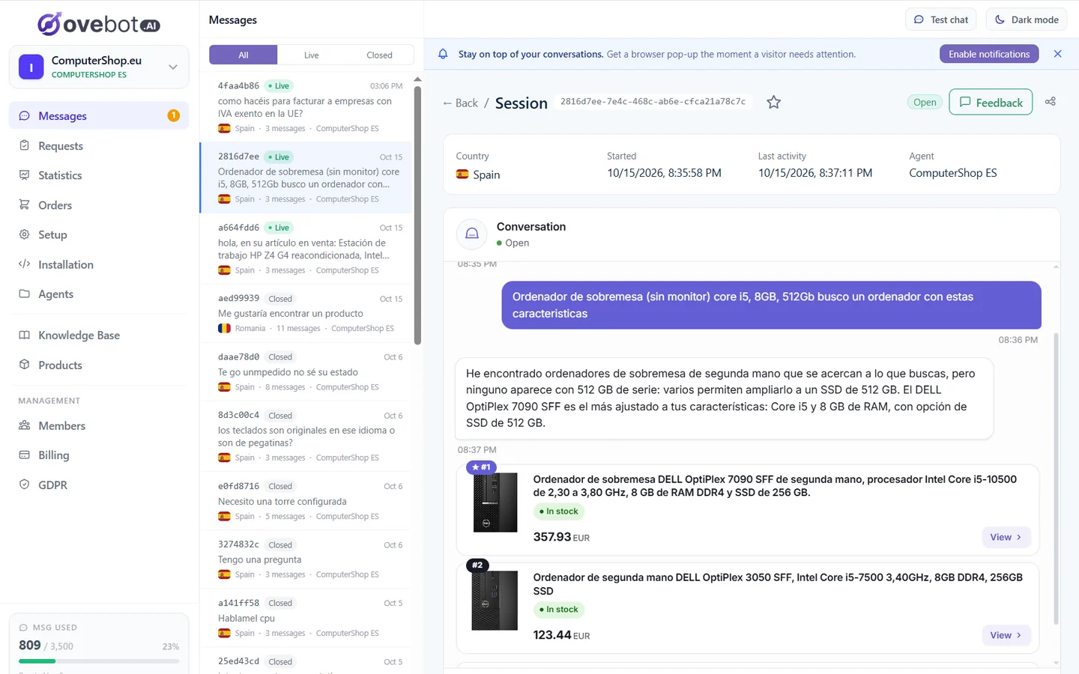Click the Knowledge Base book icon

(24, 335)
